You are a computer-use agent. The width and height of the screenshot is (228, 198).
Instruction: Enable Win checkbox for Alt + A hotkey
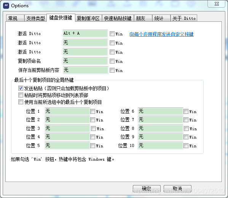(x=112, y=34)
